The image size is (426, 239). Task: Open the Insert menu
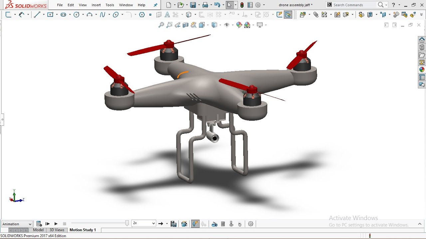point(96,5)
